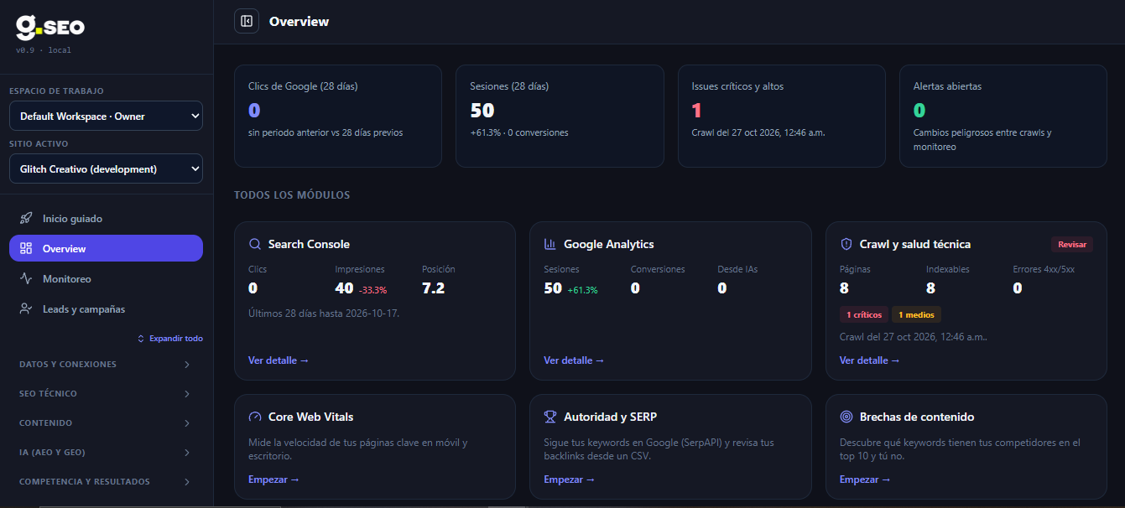
Task: Expand the Datos y conexiones section
Action: 106,365
